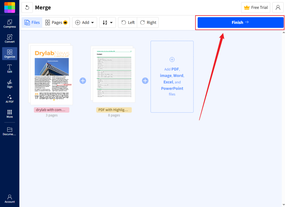Viewport: 285px width, 207px height.
Task: Open the More tools menu
Action: [x=9, y=114]
